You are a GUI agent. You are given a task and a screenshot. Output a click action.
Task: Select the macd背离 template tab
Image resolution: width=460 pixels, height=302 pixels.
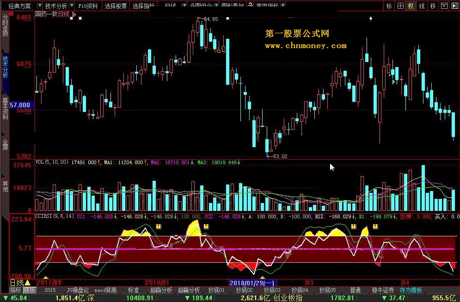pyautogui.click(x=105, y=290)
